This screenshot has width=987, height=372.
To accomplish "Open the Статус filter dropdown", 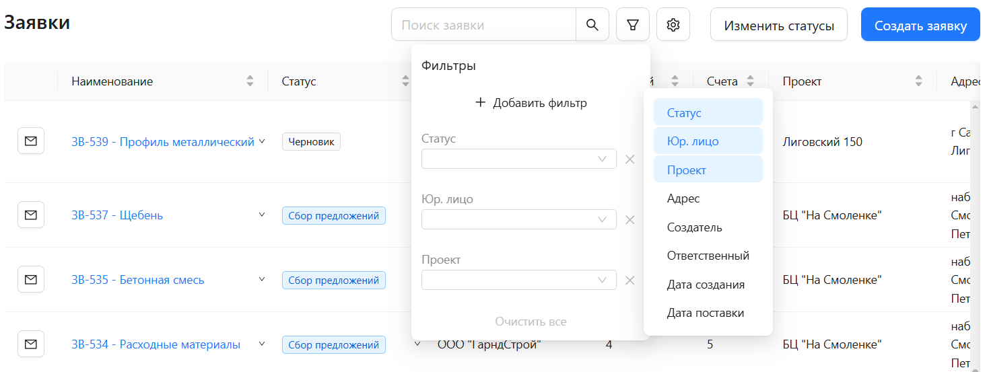I will point(518,159).
